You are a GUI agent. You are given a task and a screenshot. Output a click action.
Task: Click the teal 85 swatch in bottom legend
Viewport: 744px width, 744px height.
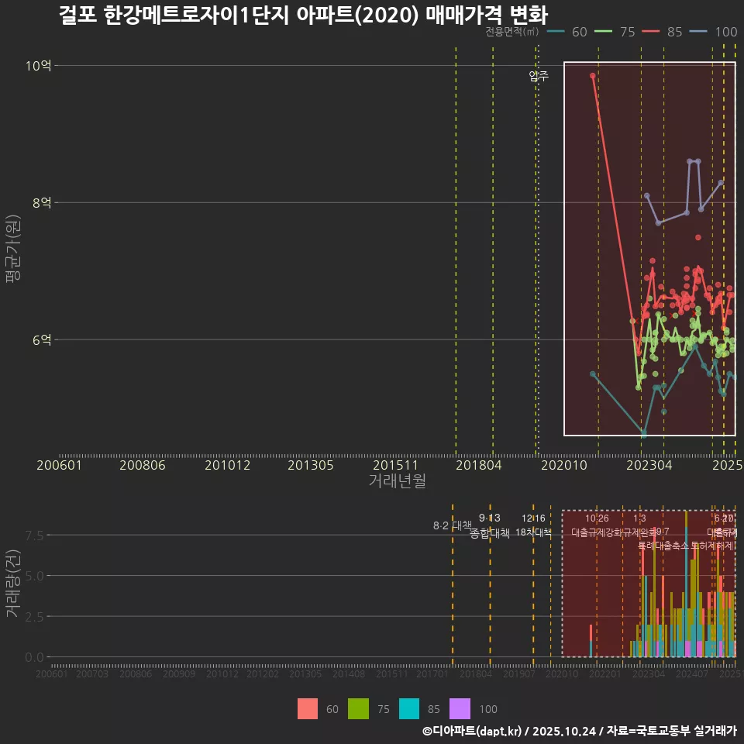click(x=409, y=708)
